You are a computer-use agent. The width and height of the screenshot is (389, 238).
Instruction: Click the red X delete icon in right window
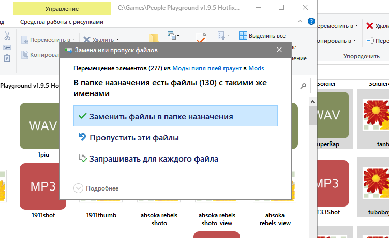tap(370, 26)
